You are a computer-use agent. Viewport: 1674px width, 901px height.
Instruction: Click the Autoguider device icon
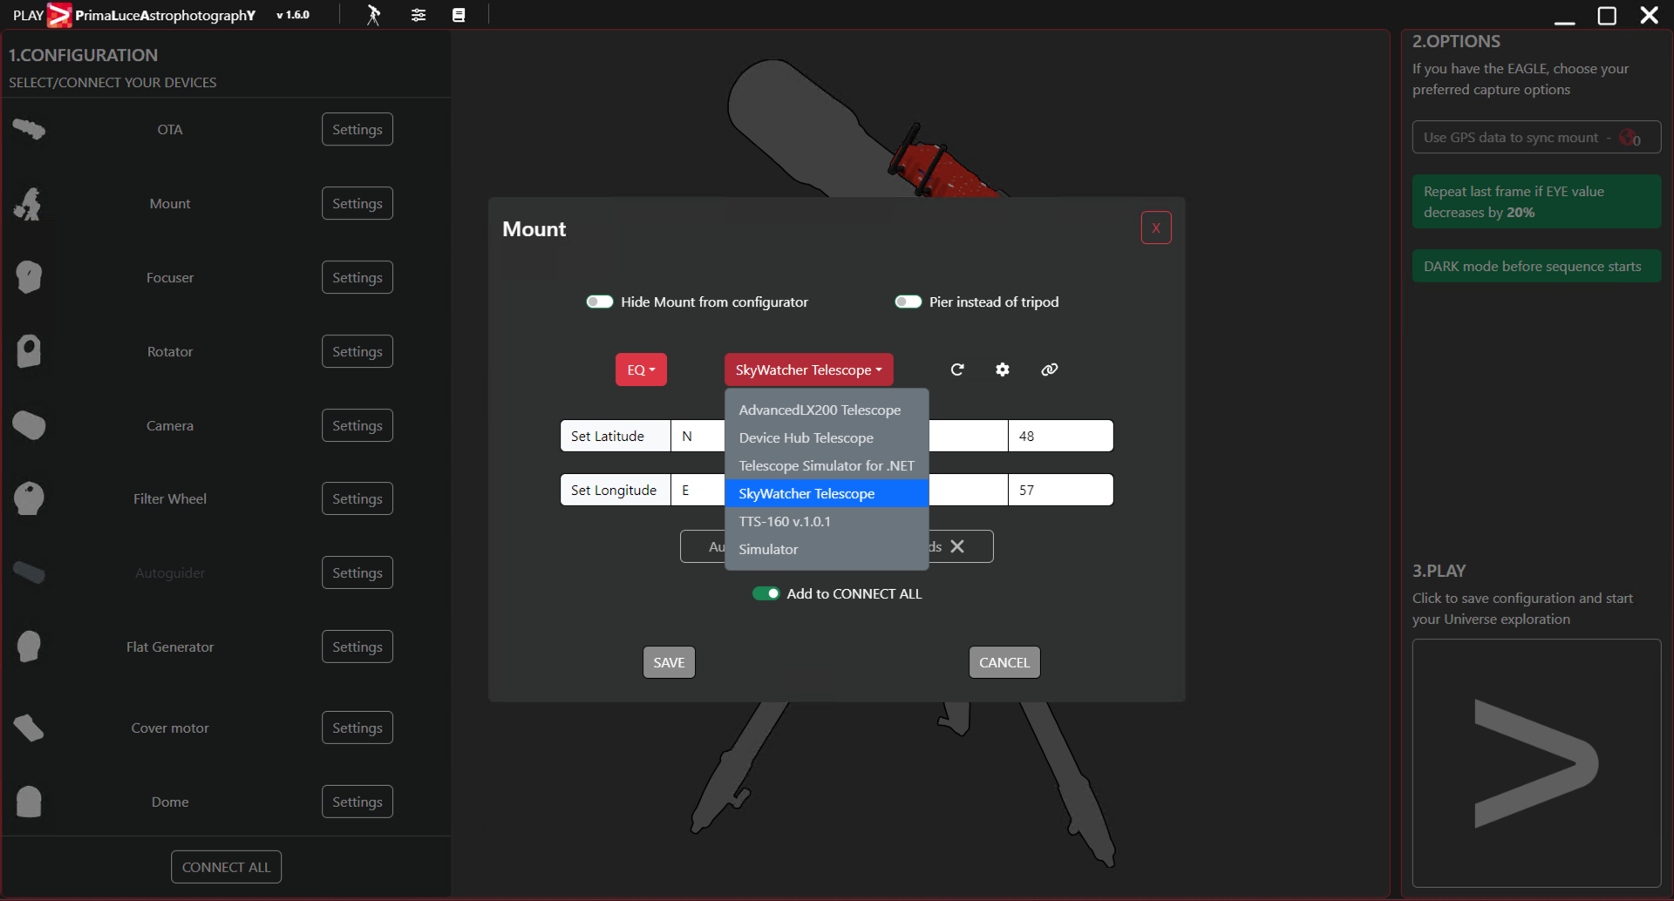pyautogui.click(x=29, y=572)
